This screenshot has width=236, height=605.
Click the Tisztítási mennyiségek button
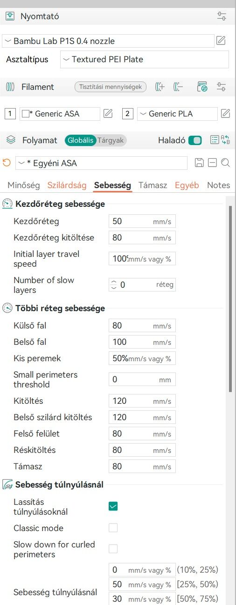[111, 87]
